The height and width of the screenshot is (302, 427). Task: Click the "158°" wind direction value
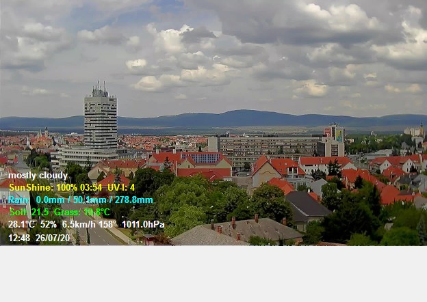(107, 225)
